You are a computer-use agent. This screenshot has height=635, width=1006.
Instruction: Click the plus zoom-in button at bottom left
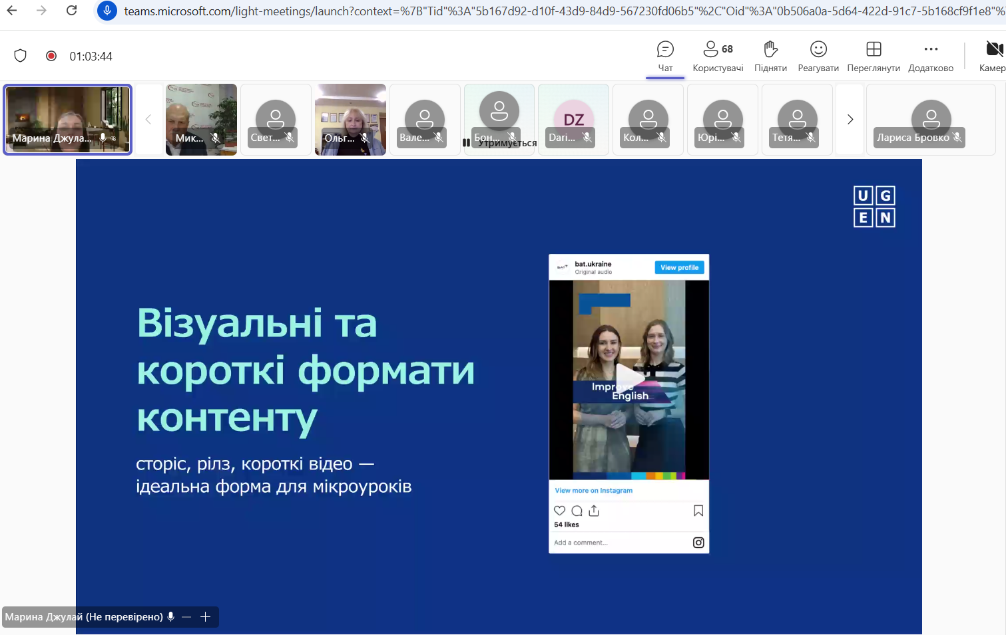coord(206,617)
